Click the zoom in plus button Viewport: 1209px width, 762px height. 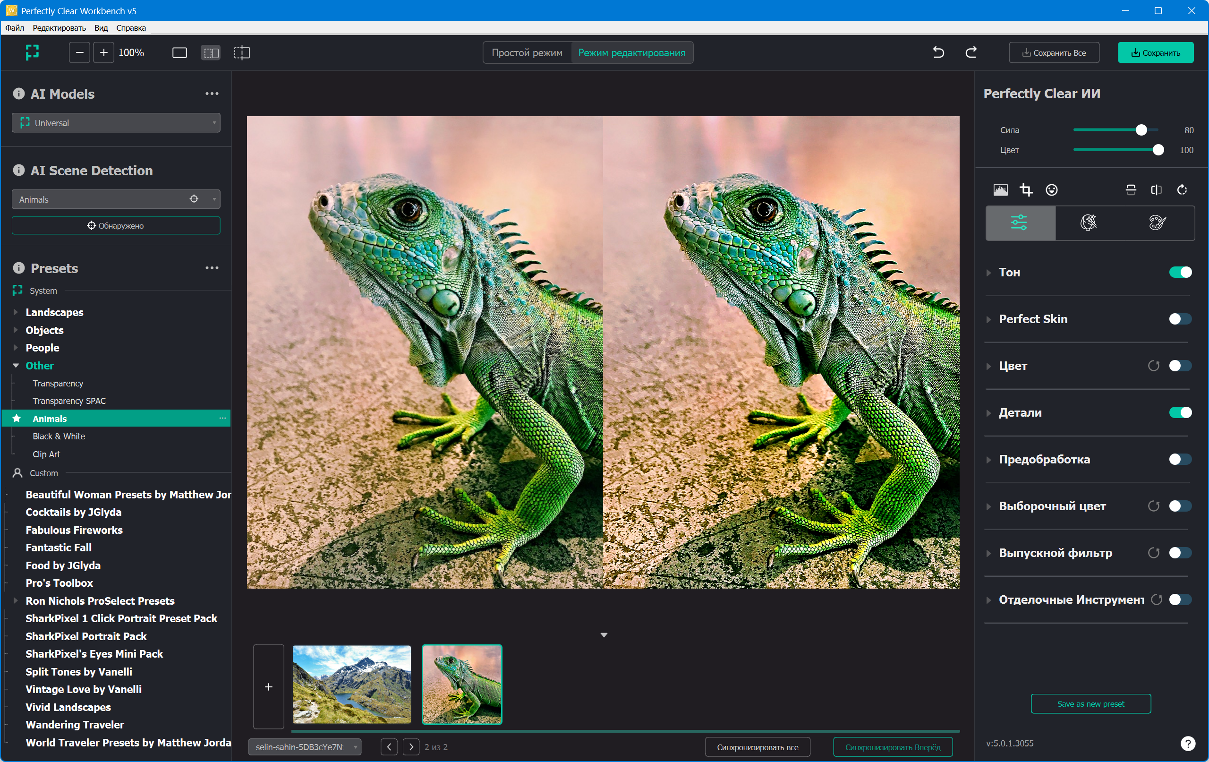coord(103,53)
